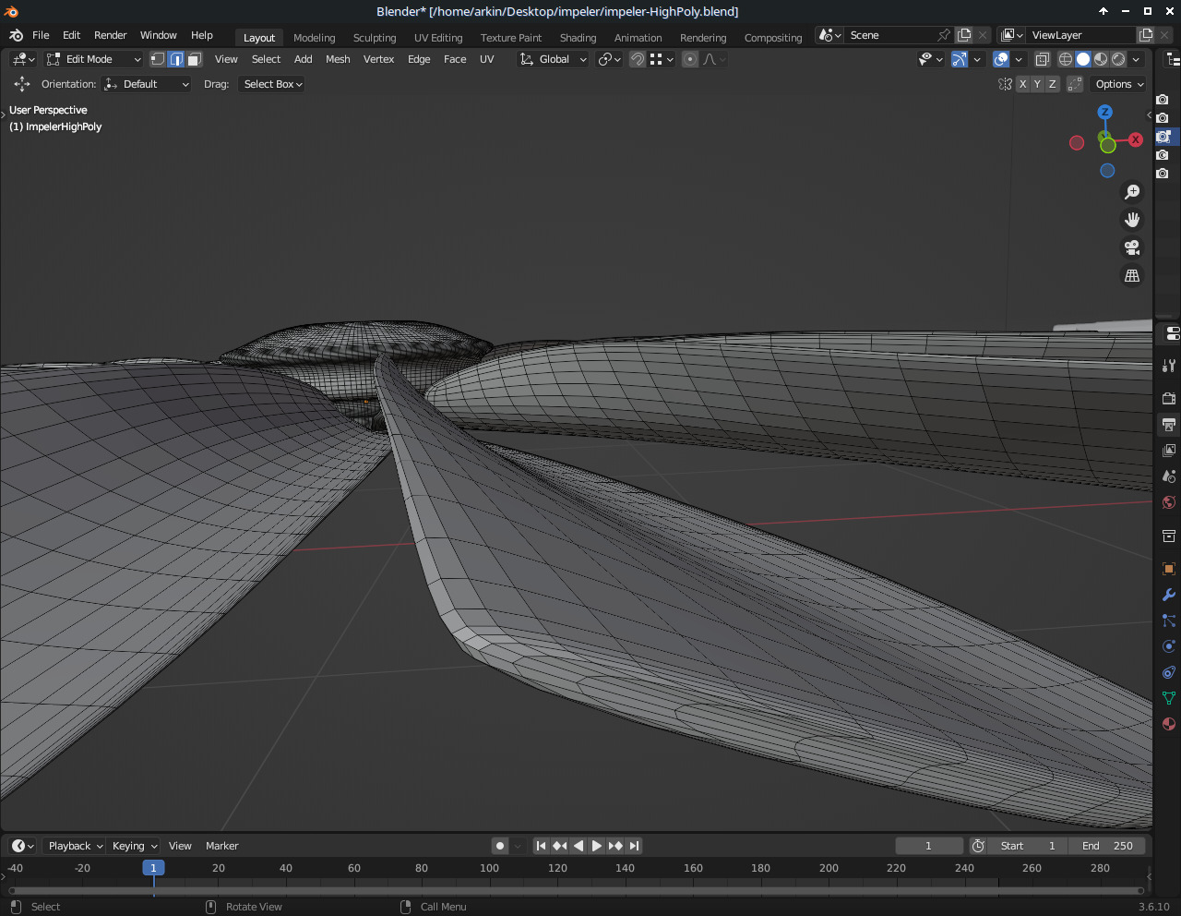1181x916 pixels.
Task: Expand the viewport sidebar arrow
Action: pos(1149,115)
